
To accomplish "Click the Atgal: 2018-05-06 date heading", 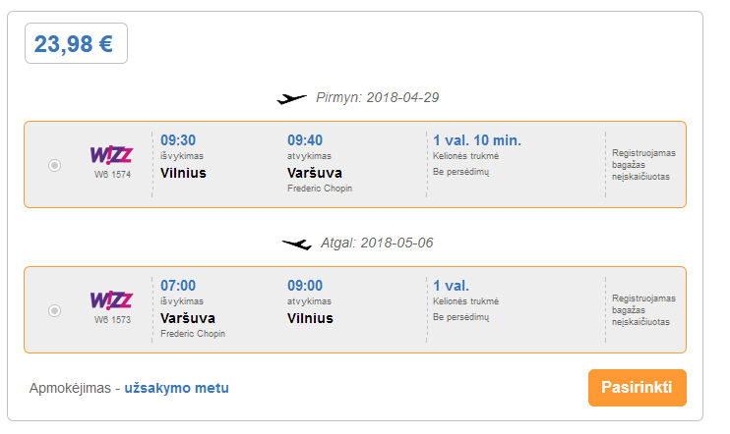I will (377, 244).
